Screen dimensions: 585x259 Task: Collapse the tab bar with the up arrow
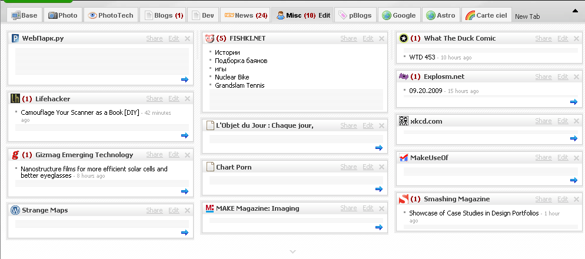[575, 11]
